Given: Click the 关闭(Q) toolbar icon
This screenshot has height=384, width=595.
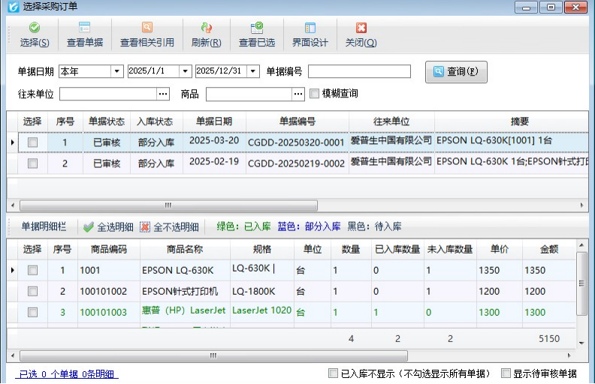Looking at the screenshot, I should [x=361, y=28].
